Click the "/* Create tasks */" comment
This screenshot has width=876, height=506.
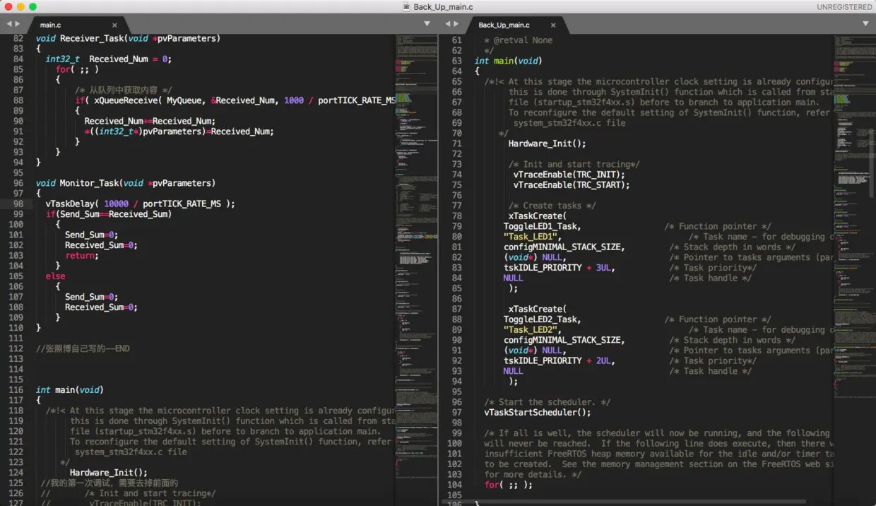pos(552,206)
